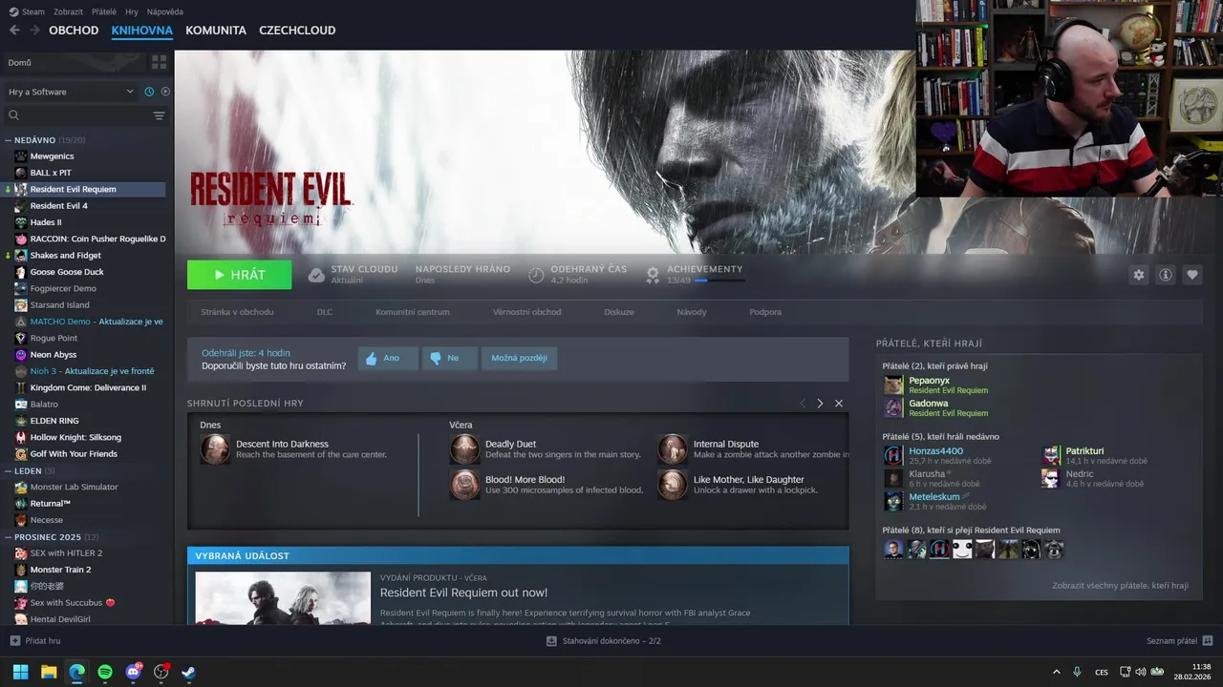Image resolution: width=1223 pixels, height=687 pixels.
Task: Click the downloads status icon
Action: 551,641
